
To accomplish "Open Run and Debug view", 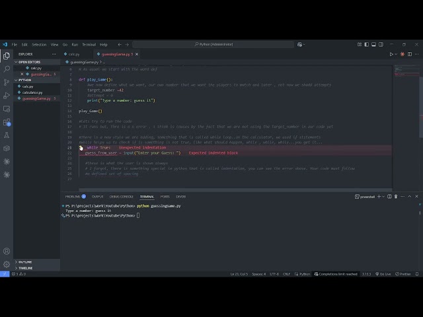I will click(7, 95).
